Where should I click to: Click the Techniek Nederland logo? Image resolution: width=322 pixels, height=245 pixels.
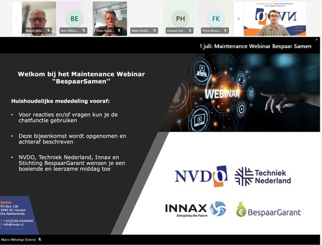point(262,176)
